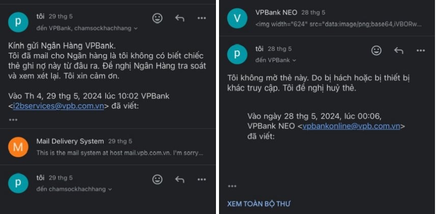This screenshot has height=214, width=436.
Task: Add emoji reaction to the 29 thg 5 VPBank email
Action: pos(157,18)
